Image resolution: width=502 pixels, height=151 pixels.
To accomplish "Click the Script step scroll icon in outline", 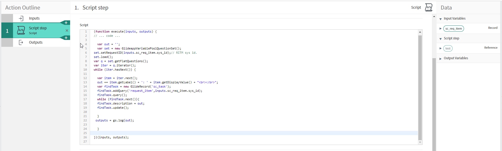I will [x=21, y=30].
